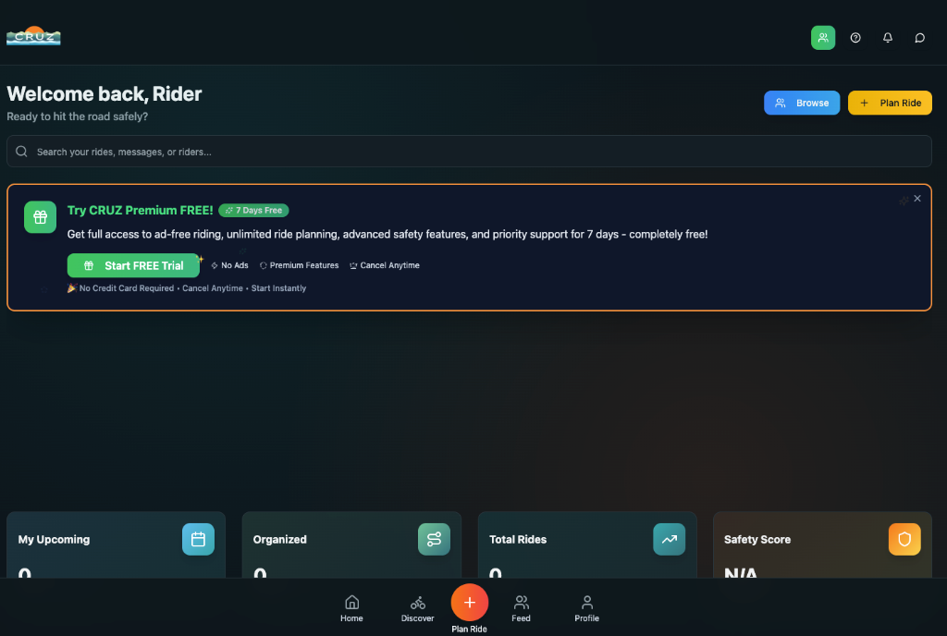Viewport: 947px width, 636px height.
Task: Open notifications bell
Action: coord(887,37)
